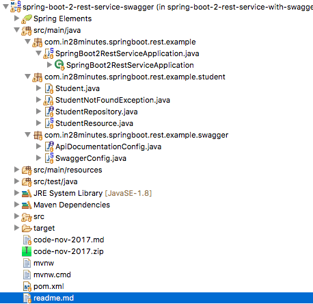Viewport: 313px width, 304px height.
Task: Click the target folder icon
Action: coord(27,228)
